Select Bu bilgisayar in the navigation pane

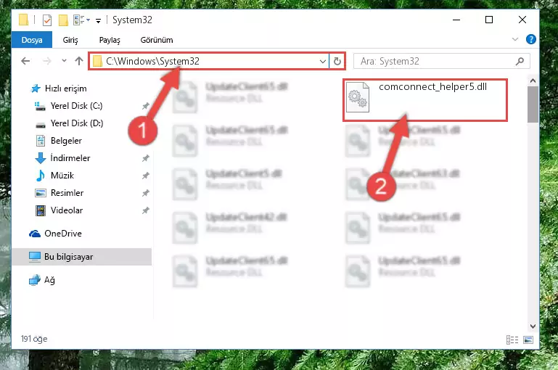click(x=68, y=257)
